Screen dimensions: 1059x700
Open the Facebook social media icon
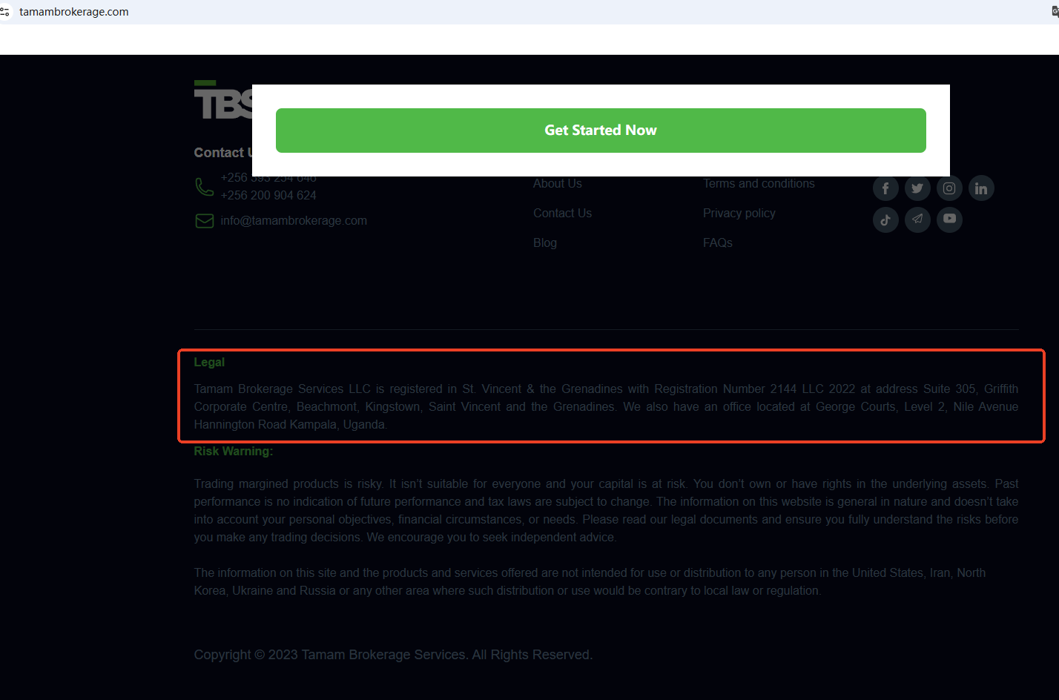[885, 188]
